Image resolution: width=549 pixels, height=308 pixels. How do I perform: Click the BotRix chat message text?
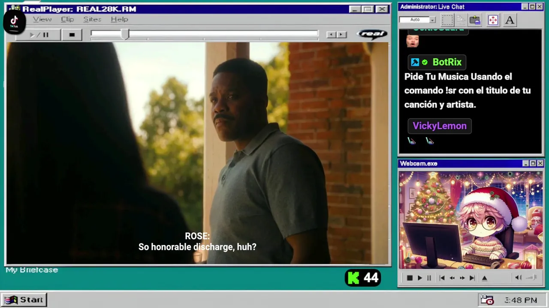point(468,90)
